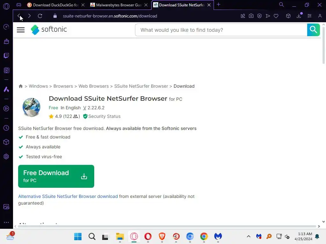
Task: Open Softonic hamburger menu
Action: point(21,30)
